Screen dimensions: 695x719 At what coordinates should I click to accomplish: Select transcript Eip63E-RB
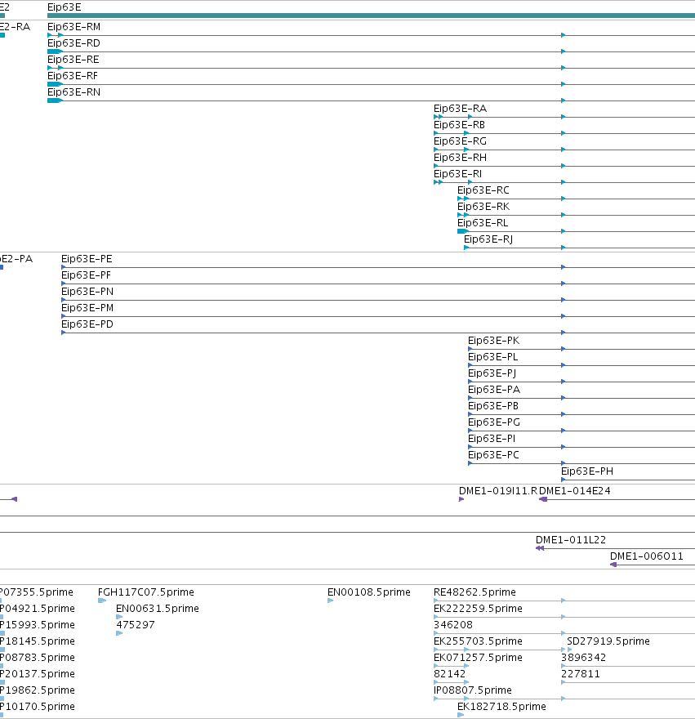click(459, 125)
